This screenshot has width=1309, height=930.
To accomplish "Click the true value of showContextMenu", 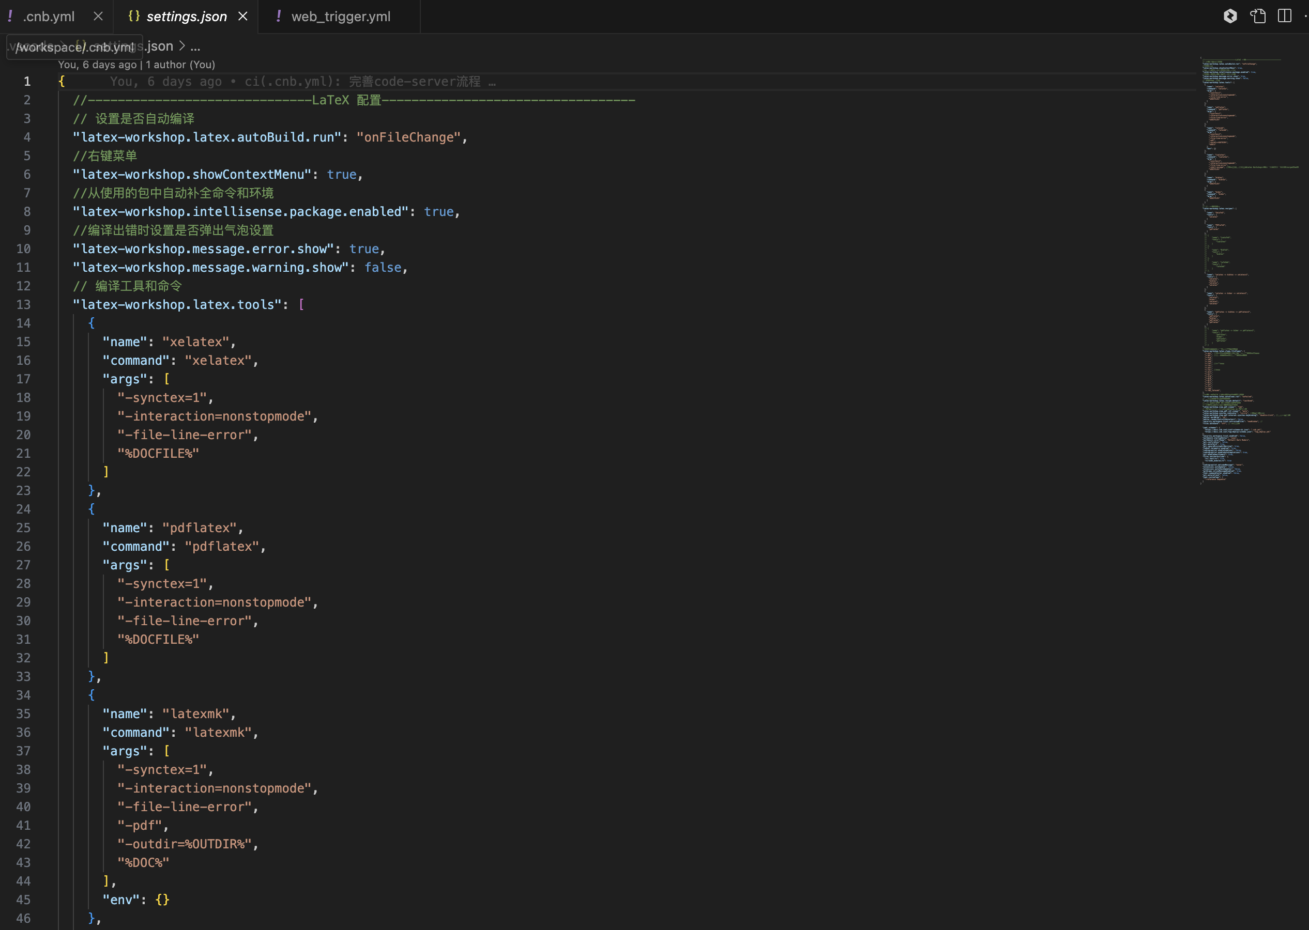I will (341, 175).
